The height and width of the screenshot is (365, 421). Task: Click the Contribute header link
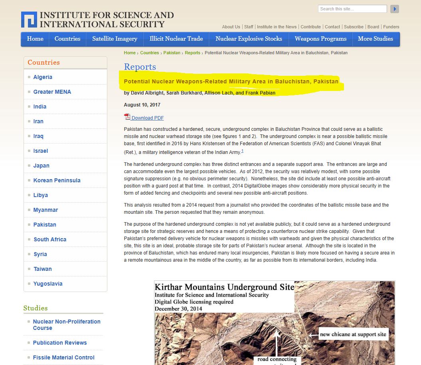[x=310, y=27]
